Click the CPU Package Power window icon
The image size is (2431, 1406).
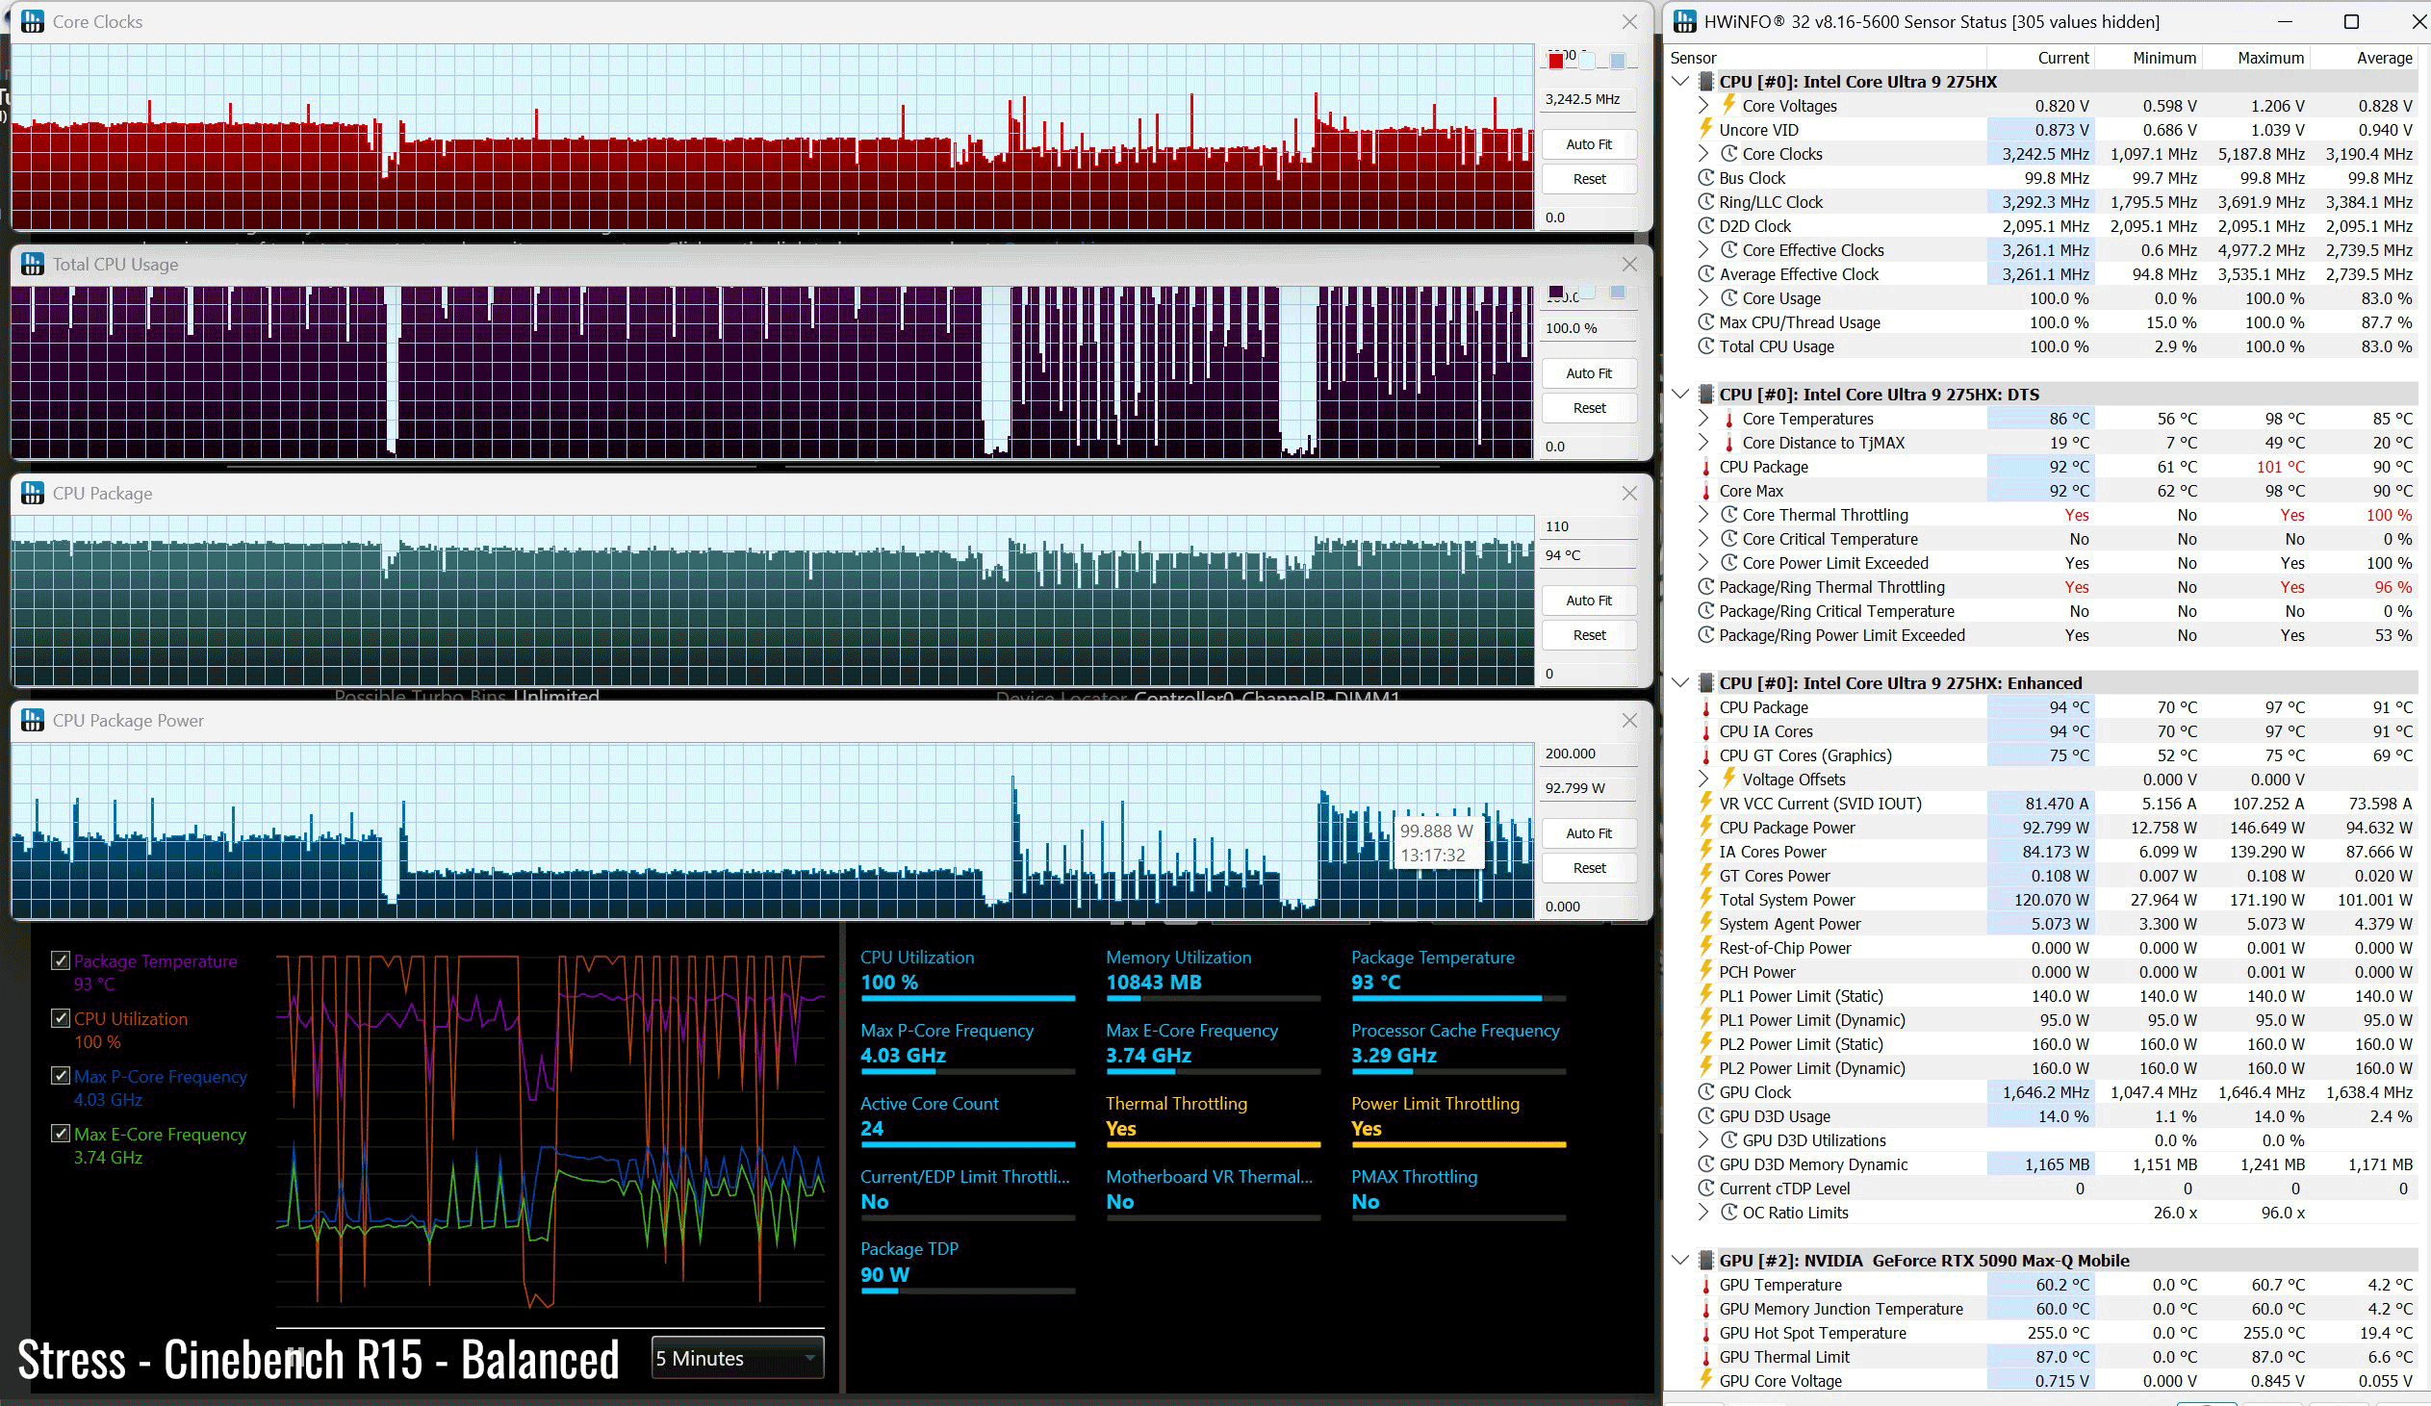33,721
